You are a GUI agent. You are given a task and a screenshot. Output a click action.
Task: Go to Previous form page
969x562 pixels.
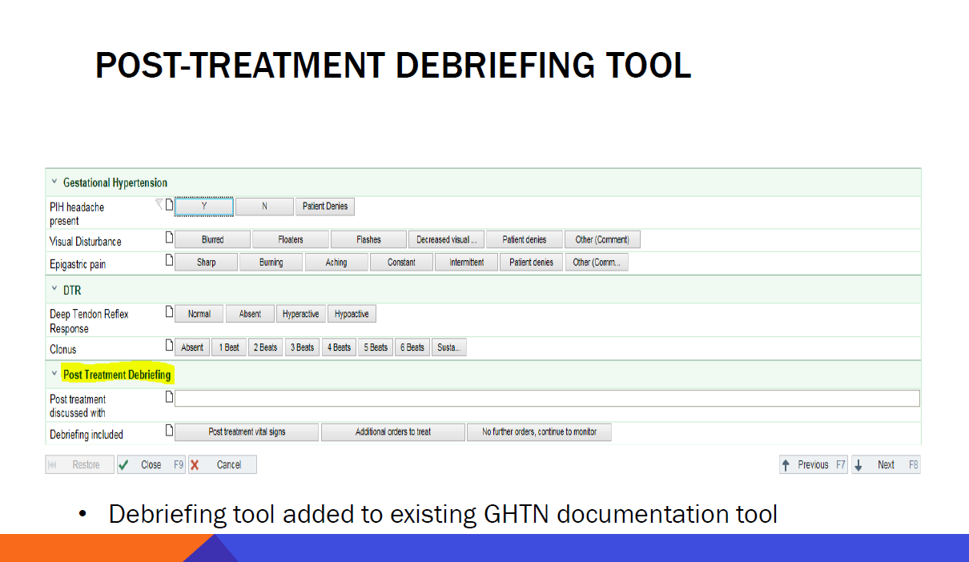813,464
